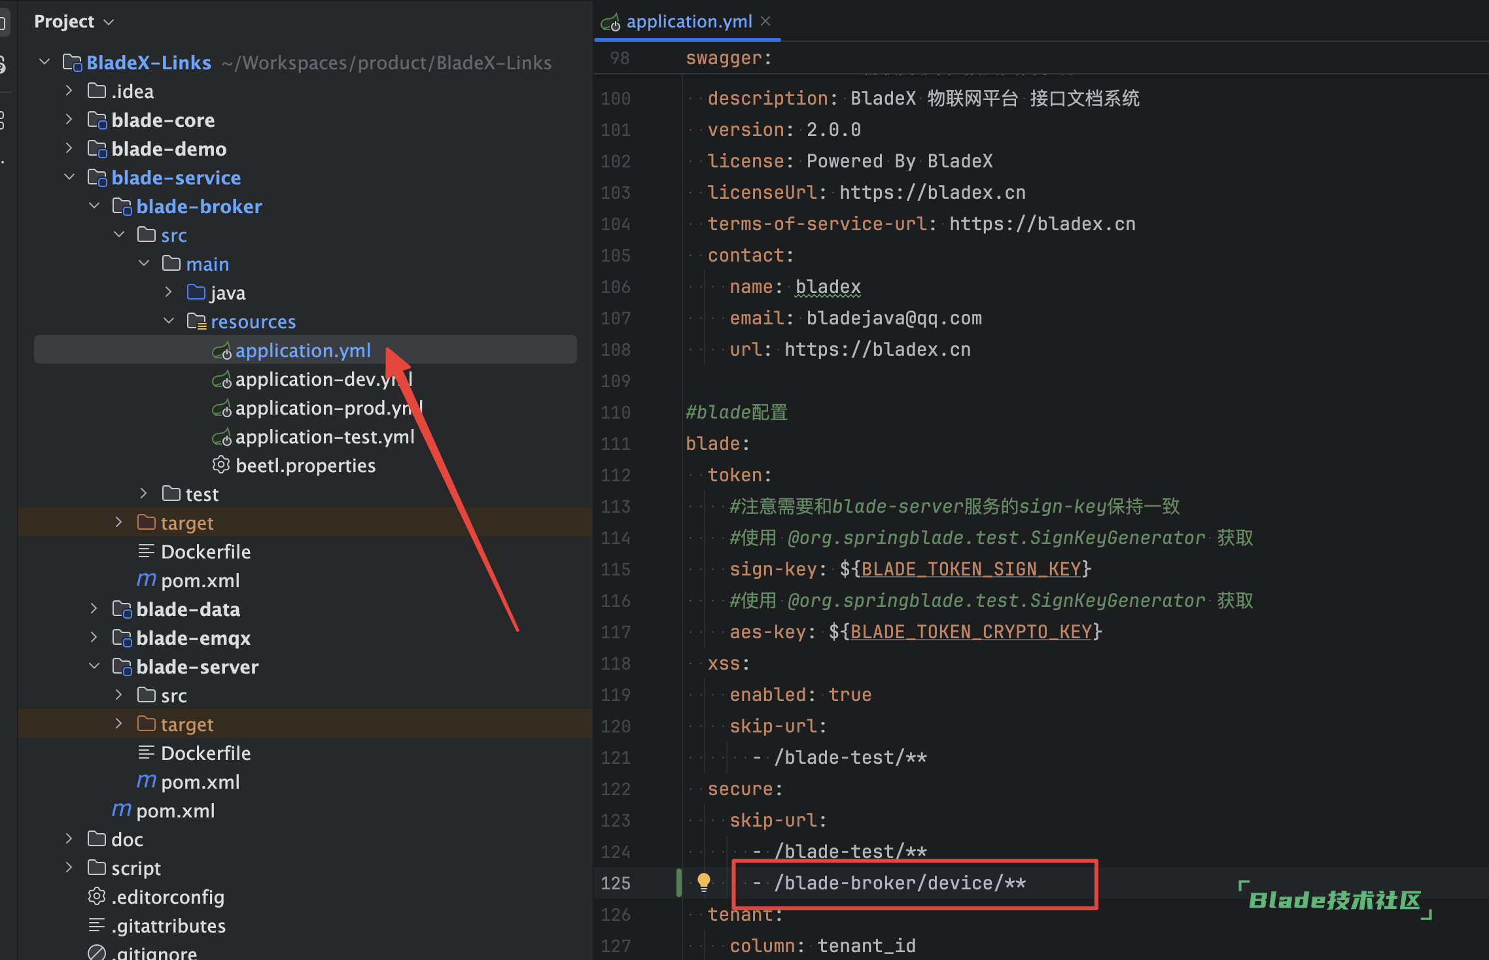1489x960 pixels.
Task: Open application-dev.yml file
Action: coord(324,379)
